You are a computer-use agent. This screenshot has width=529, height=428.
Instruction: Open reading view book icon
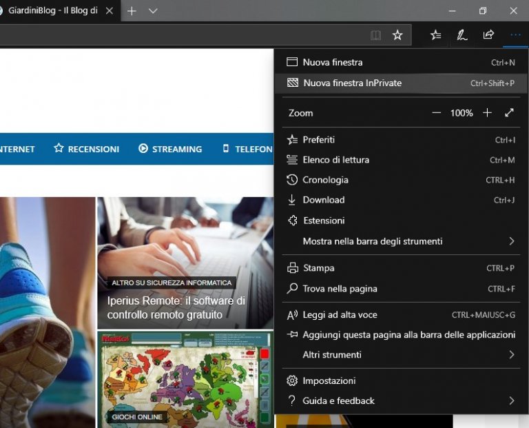[x=375, y=35]
